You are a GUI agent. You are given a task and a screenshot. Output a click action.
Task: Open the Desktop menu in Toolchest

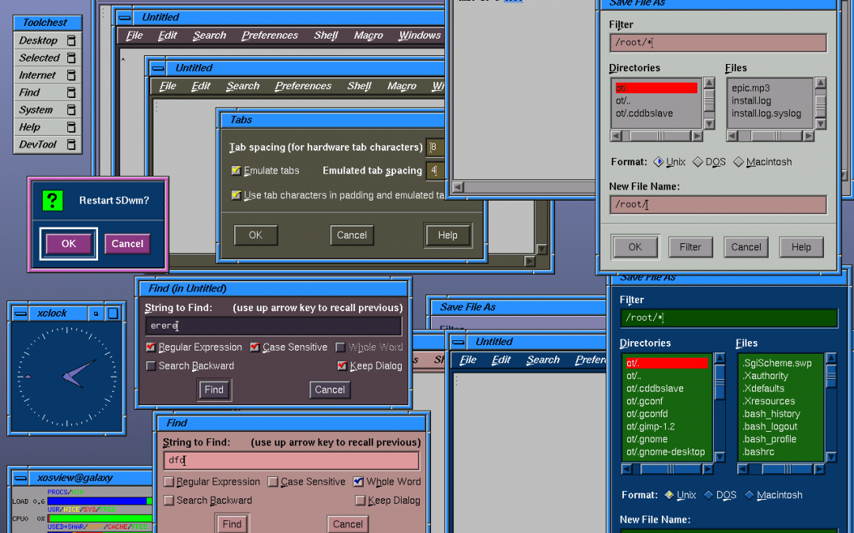48,40
